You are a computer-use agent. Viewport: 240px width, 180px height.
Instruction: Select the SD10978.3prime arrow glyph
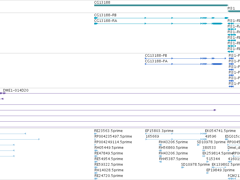[198, 145]
